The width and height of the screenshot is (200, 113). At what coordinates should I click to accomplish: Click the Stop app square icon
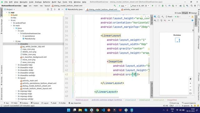(x=176, y=6)
